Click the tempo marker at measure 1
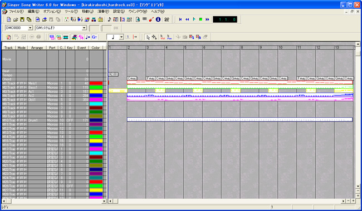 click(x=113, y=74)
